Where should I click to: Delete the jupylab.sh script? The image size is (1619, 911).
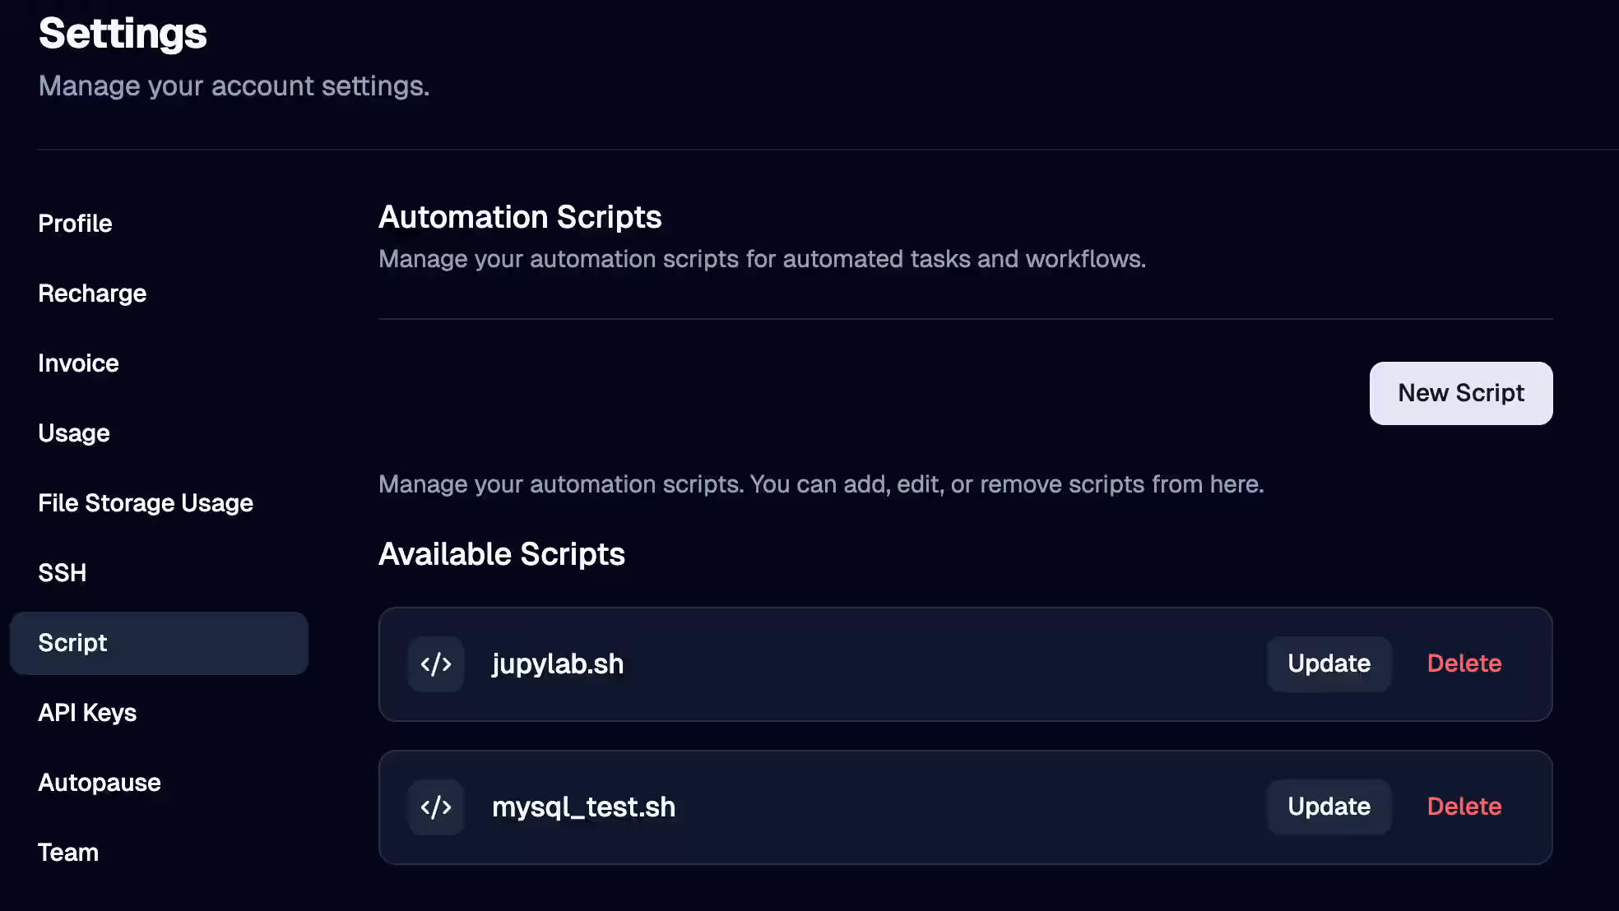(x=1464, y=664)
